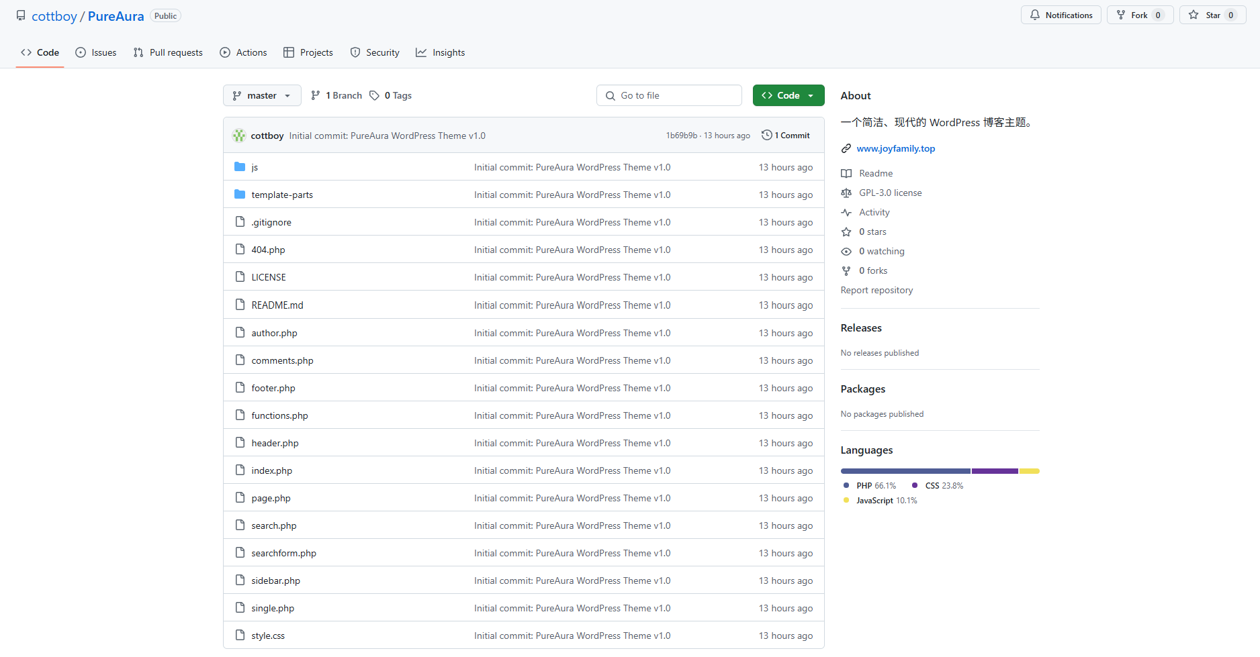Open the comments.php file
This screenshot has height=657, width=1260.
[282, 360]
